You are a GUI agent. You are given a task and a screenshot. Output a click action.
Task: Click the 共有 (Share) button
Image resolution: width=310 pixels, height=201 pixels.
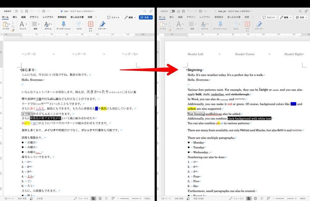(146, 17)
